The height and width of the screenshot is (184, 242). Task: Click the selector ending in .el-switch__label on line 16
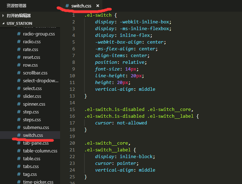(141, 116)
